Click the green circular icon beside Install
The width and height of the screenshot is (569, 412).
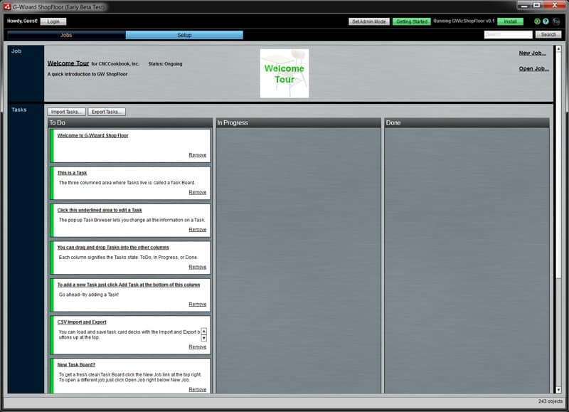537,21
